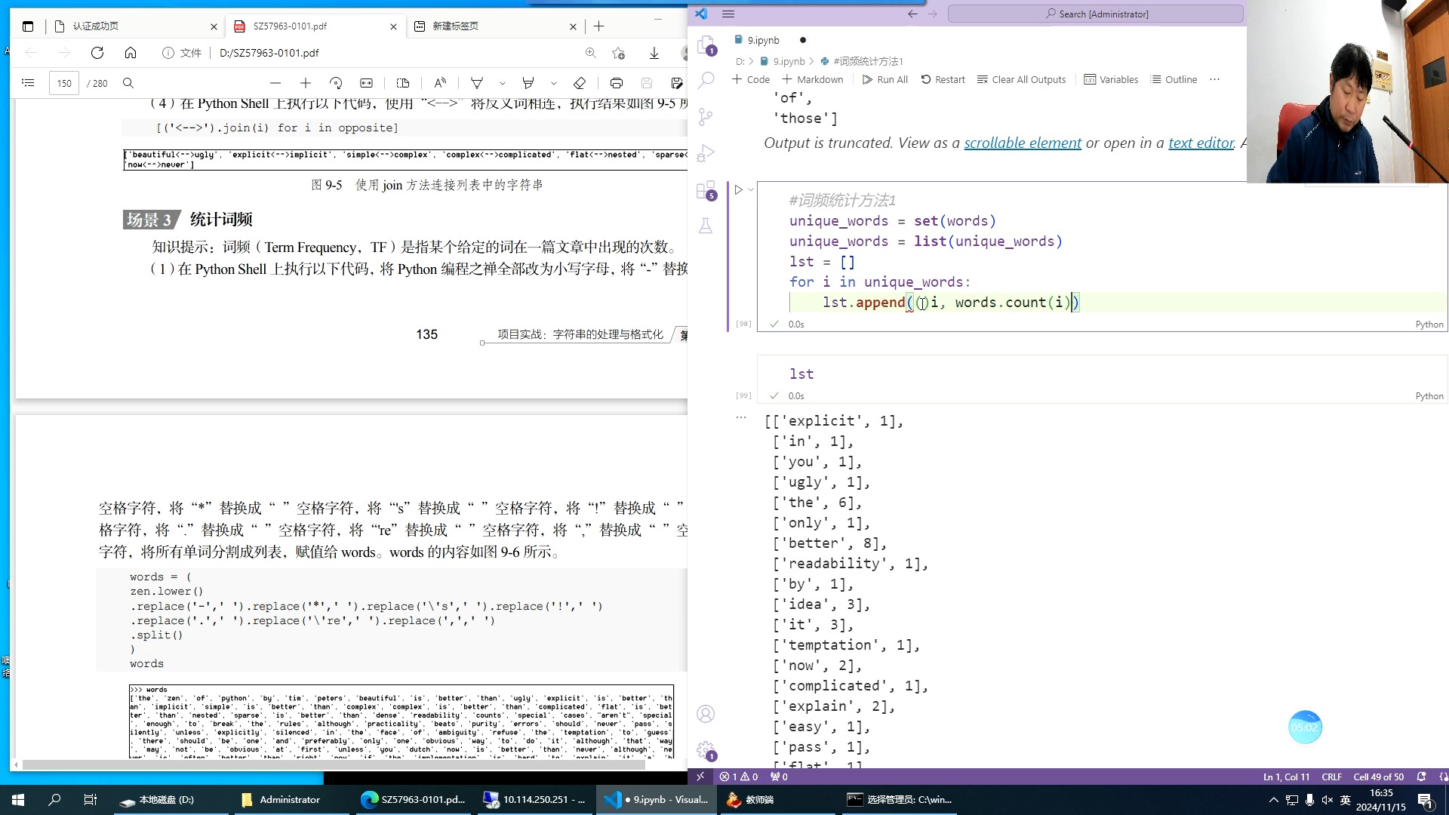Open the Manage gear in VS Code
The height and width of the screenshot is (815, 1449).
pos(706,750)
